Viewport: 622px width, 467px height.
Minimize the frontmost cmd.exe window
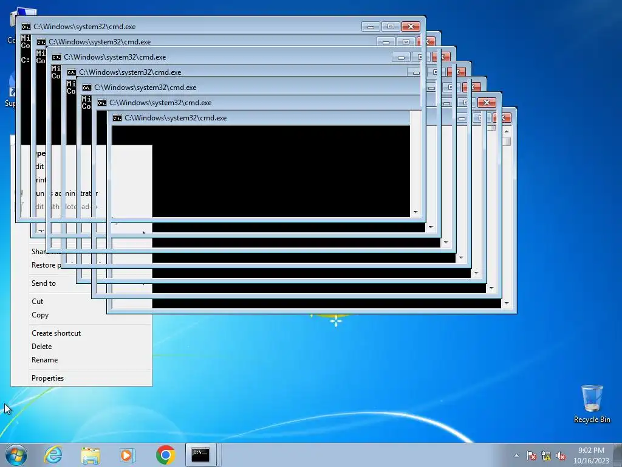pos(371,27)
